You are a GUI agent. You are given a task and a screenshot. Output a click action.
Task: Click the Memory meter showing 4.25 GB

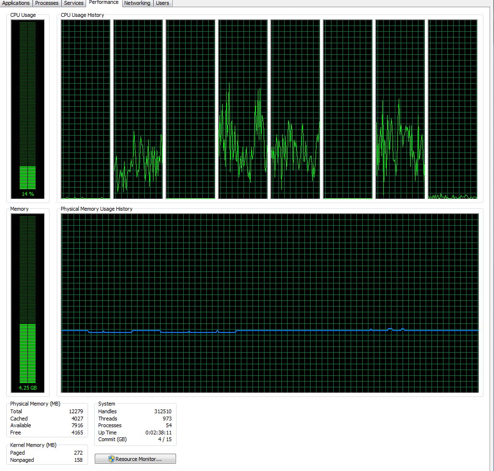28,303
